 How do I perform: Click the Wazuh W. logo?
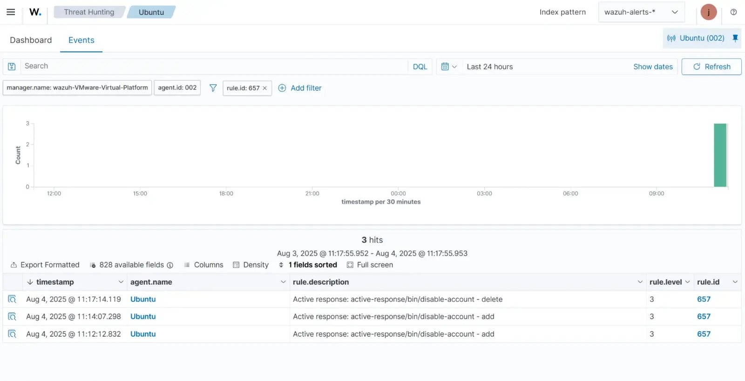click(x=35, y=12)
